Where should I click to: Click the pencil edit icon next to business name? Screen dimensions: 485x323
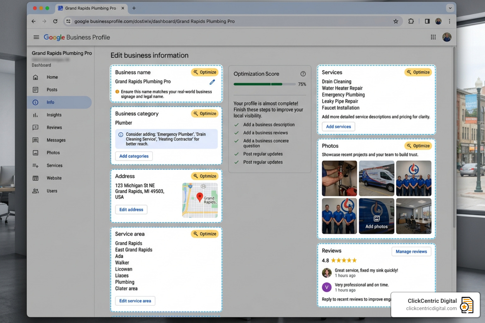[212, 82]
